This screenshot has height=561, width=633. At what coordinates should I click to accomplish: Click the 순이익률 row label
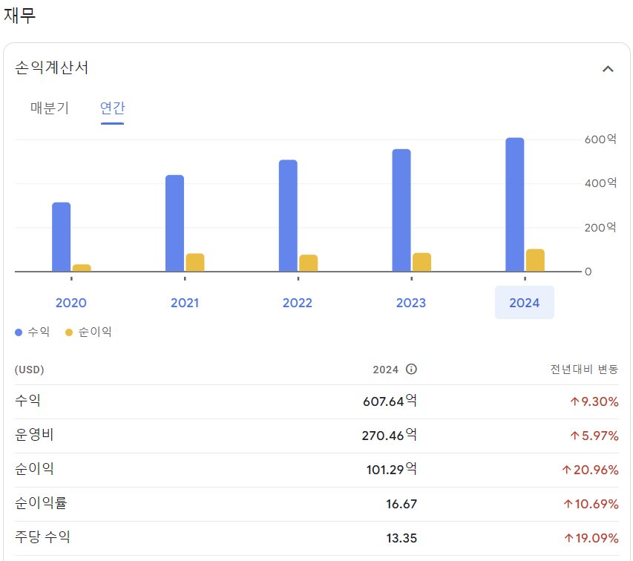point(41,503)
